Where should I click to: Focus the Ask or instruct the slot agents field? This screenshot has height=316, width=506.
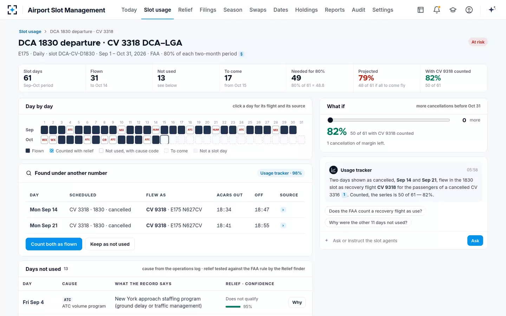click(x=398, y=241)
